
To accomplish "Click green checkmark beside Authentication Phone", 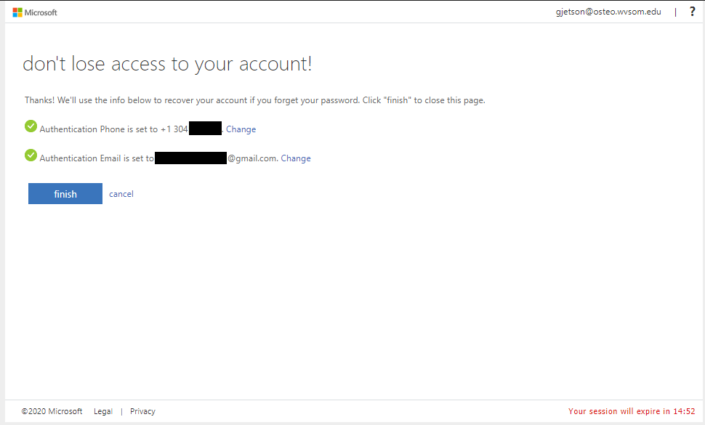I will 31,126.
